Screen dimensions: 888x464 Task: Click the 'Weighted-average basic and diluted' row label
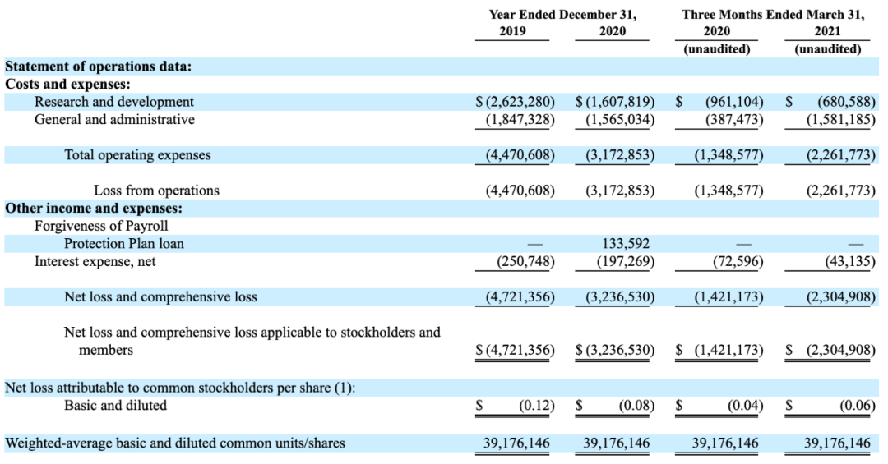click(x=175, y=443)
